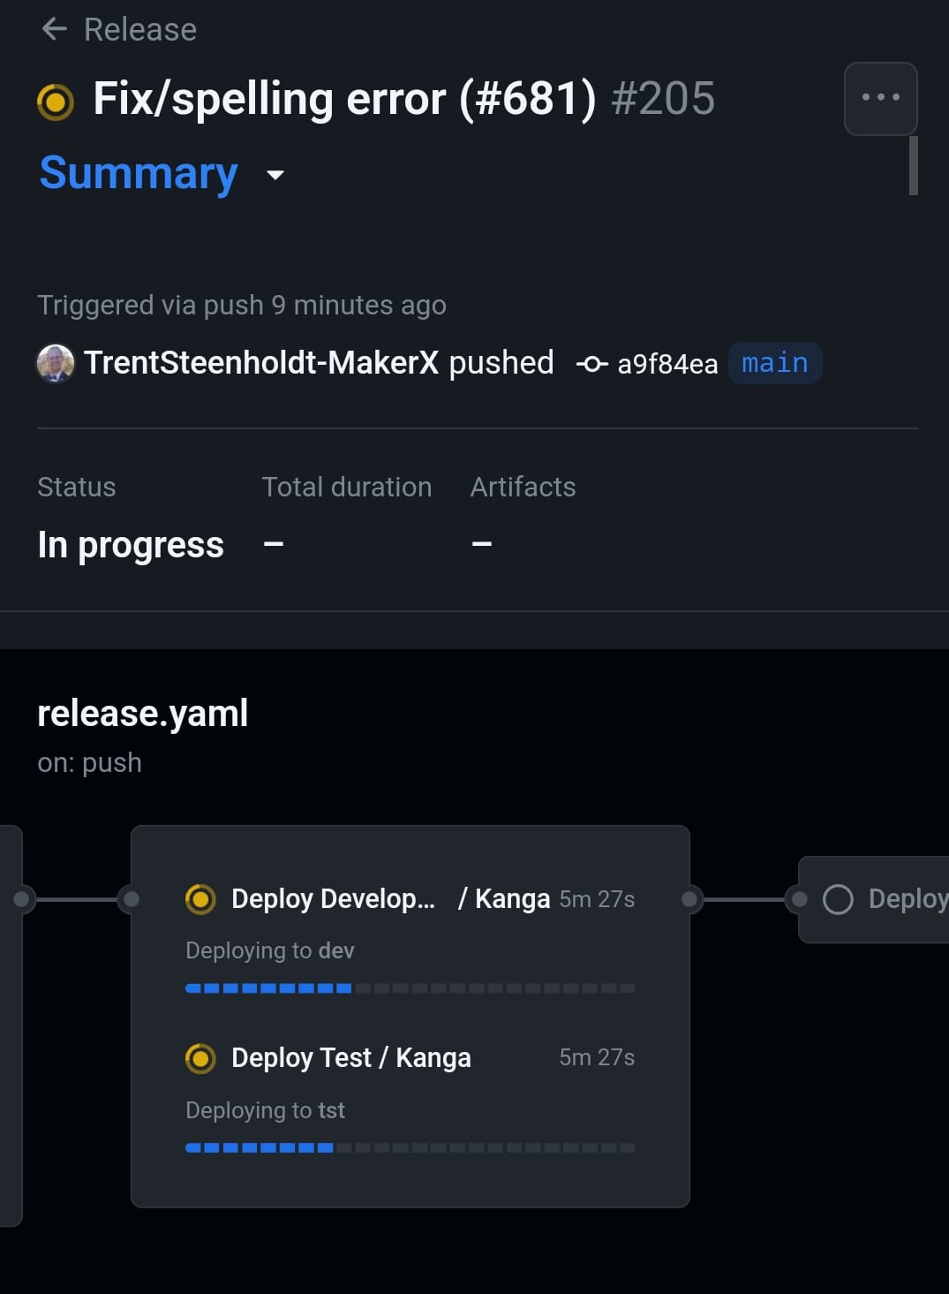
Task: Click the Deploy Development job status icon
Action: click(200, 899)
